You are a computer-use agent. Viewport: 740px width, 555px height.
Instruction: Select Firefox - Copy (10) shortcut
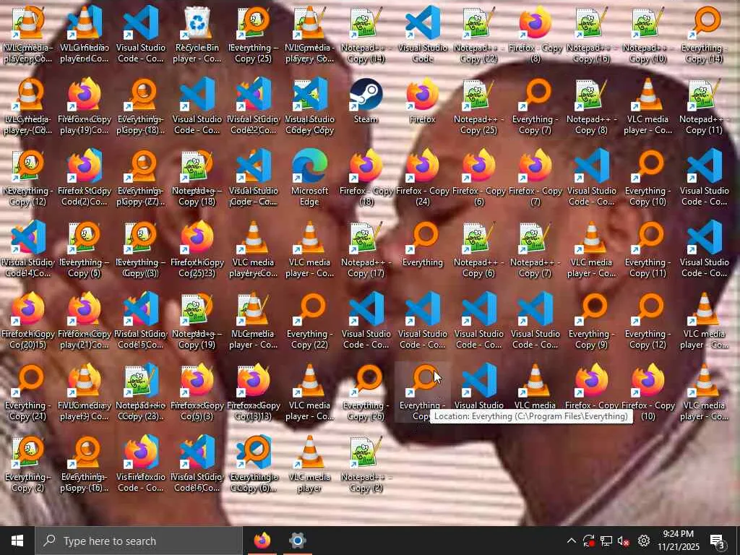(647, 393)
